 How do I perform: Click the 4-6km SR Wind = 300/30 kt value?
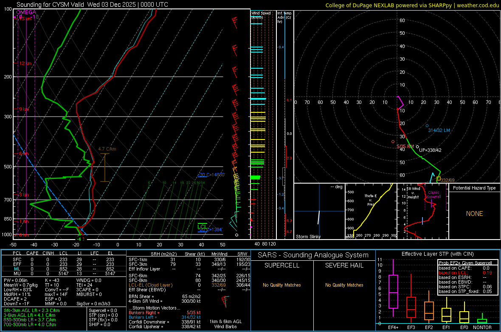click(165, 301)
